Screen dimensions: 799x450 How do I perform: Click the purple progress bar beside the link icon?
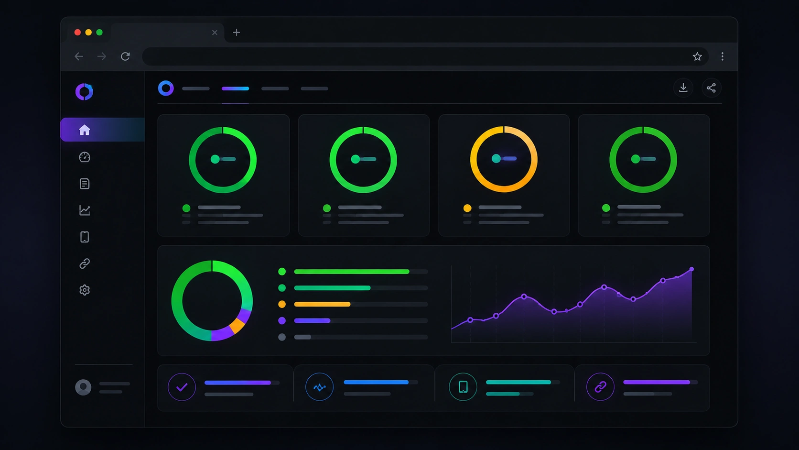(x=657, y=382)
